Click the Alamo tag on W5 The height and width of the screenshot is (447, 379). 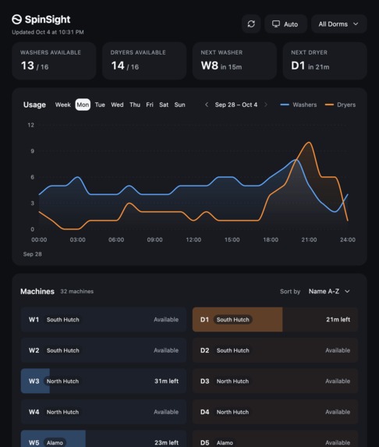(x=55, y=443)
